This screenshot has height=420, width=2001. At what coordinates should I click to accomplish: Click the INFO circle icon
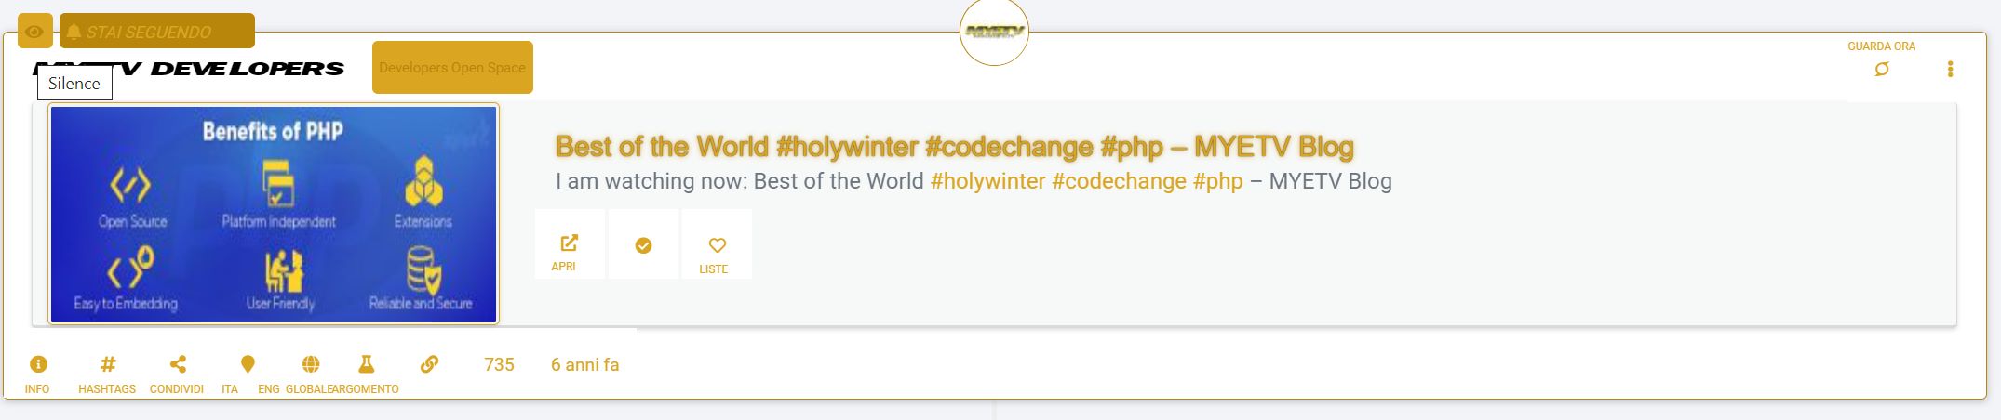pyautogui.click(x=38, y=364)
